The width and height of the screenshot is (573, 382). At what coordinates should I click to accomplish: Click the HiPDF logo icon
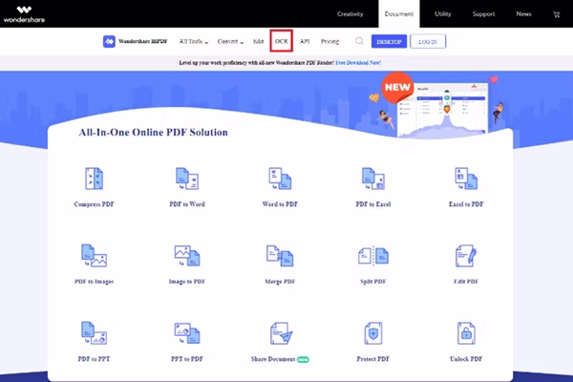pyautogui.click(x=109, y=41)
